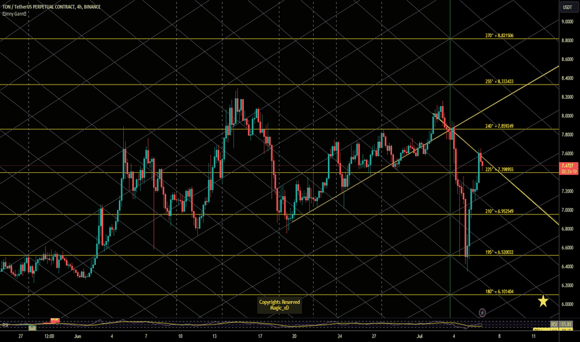The width and height of the screenshot is (580, 342).
Task: Click the green Bull signal label
Action: [32, 328]
